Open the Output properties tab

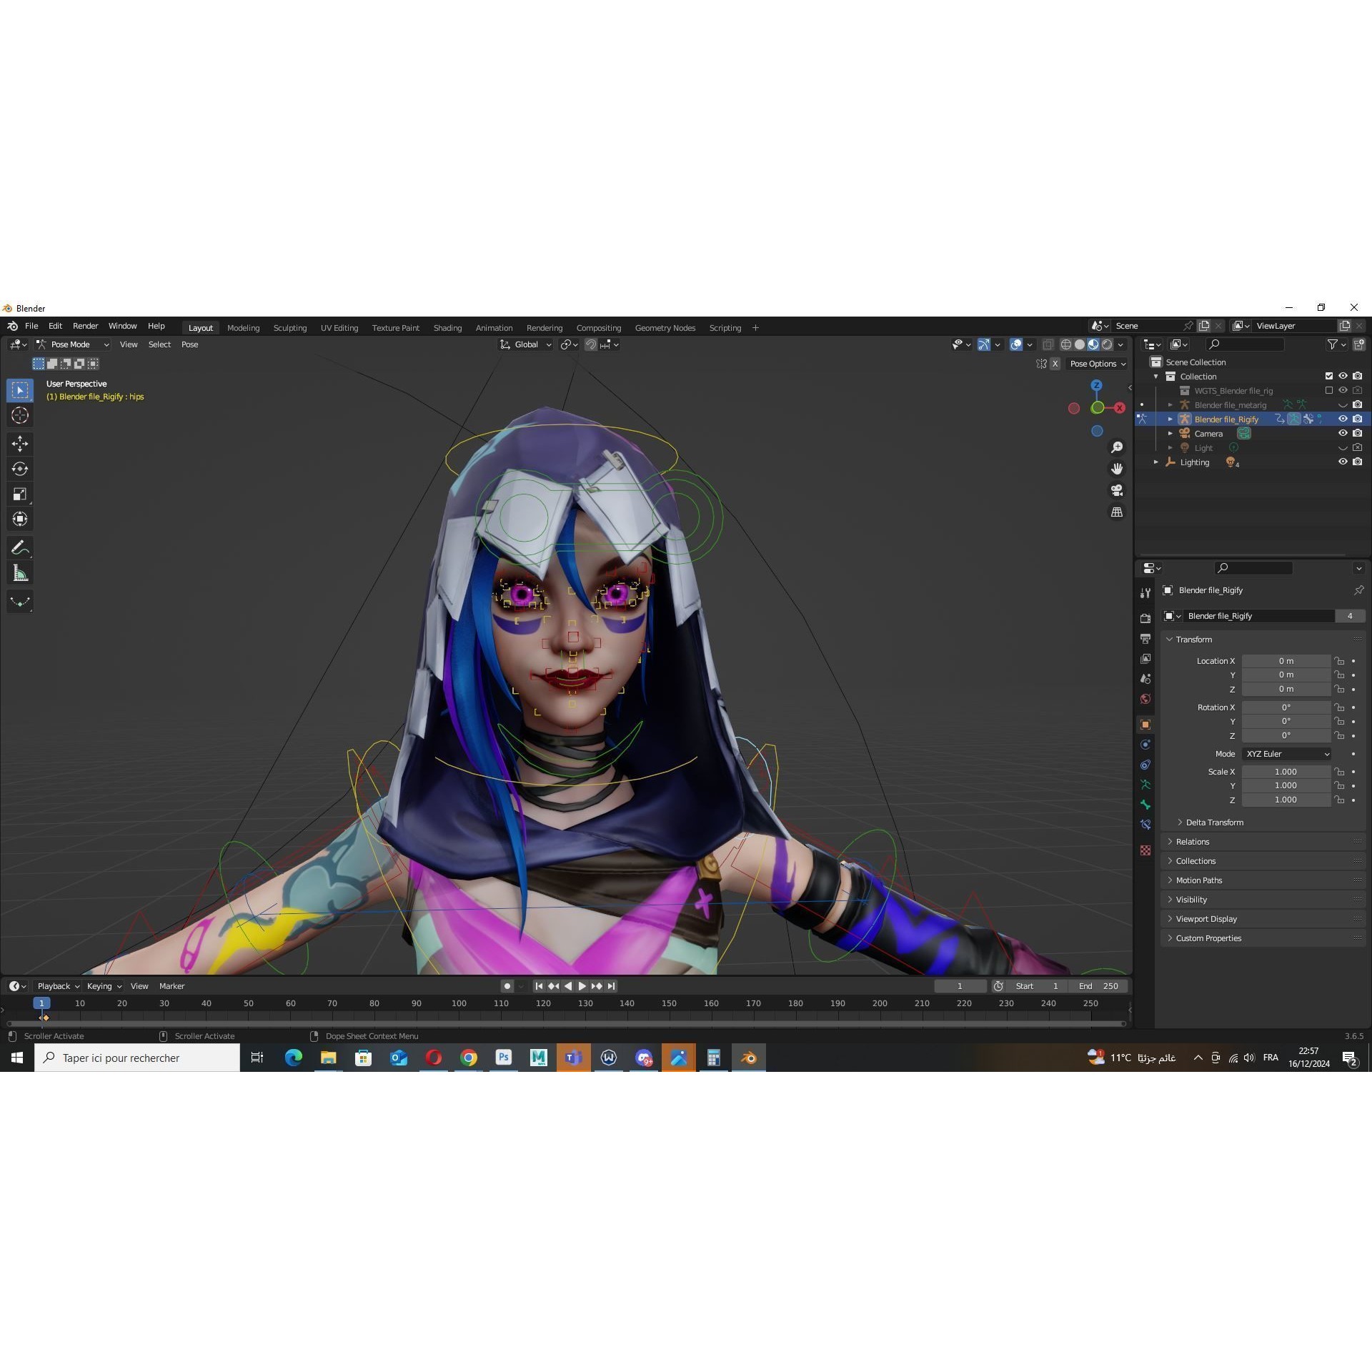coord(1145,638)
